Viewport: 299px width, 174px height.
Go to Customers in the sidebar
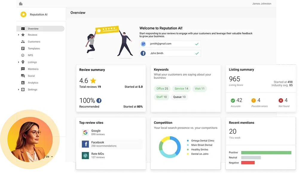(34, 41)
